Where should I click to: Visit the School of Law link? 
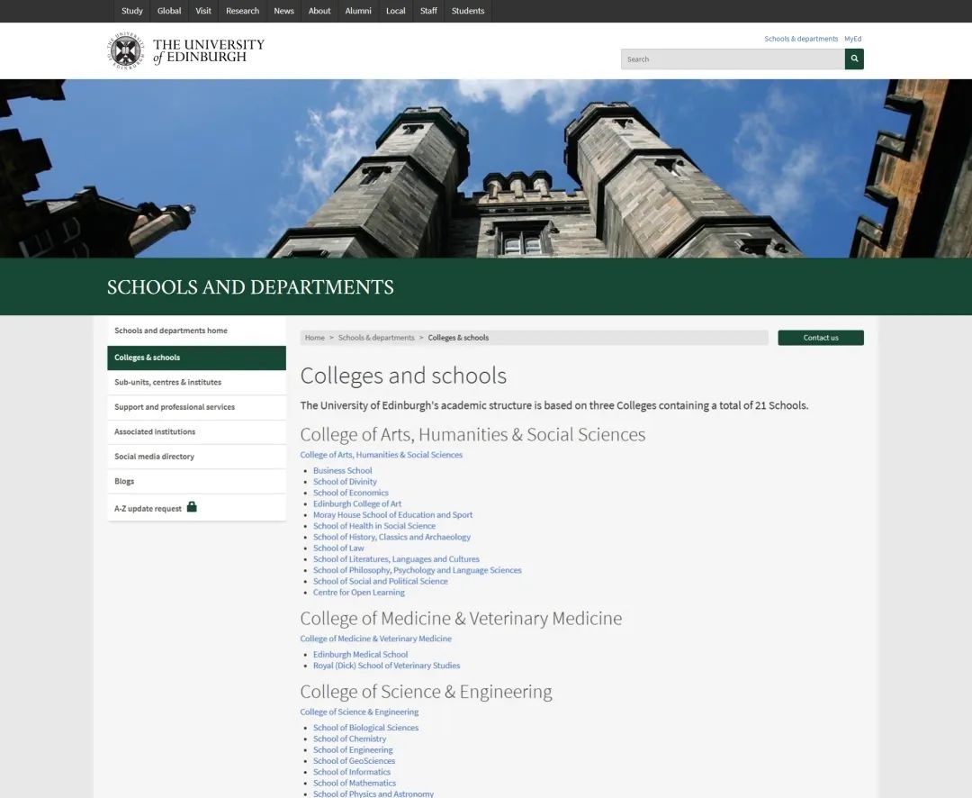(x=338, y=549)
